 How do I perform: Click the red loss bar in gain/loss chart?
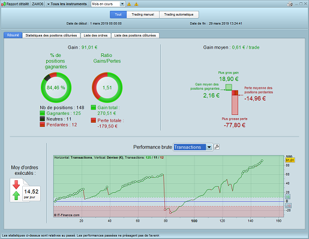pos(235,102)
